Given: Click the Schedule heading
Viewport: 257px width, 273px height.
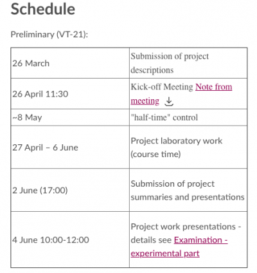Looking at the screenshot, I should point(43,9).
